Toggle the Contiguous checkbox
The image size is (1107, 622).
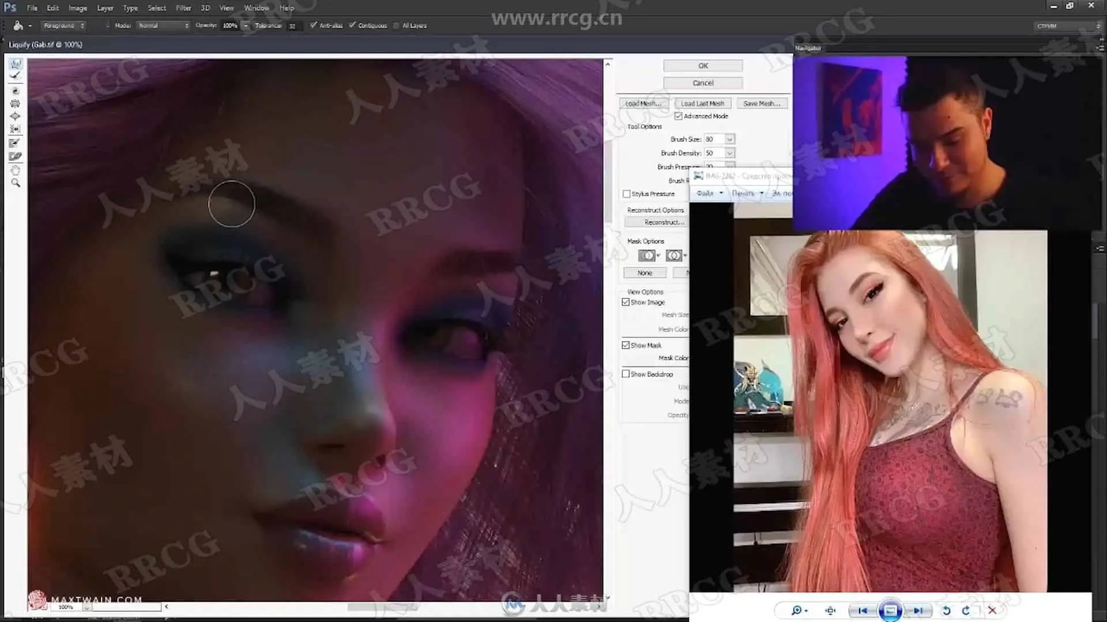(x=352, y=25)
